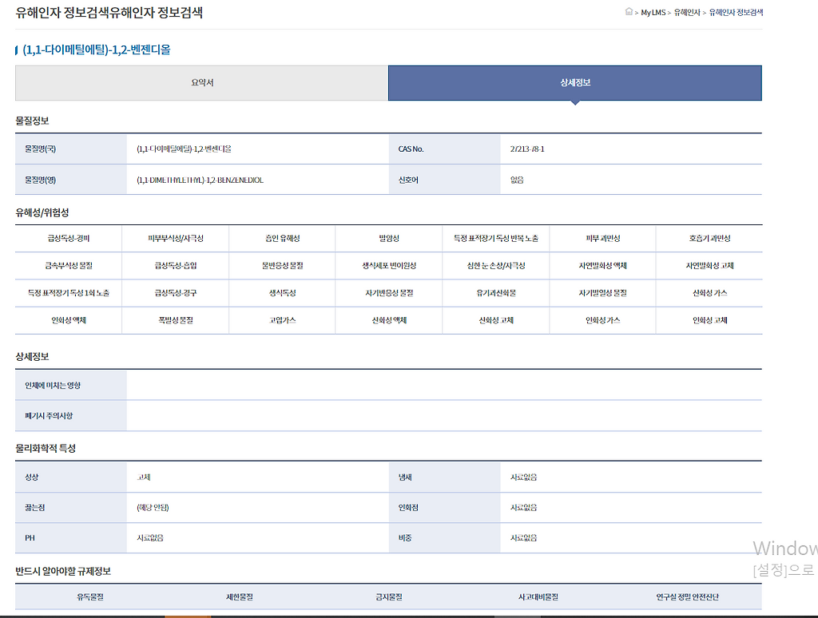Select the 급성독성-경피 hazard cell
The width and height of the screenshot is (818, 618).
pos(69,238)
